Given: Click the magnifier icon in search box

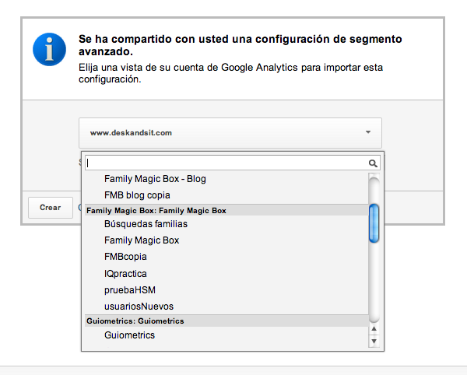Looking at the screenshot, I should tap(373, 163).
